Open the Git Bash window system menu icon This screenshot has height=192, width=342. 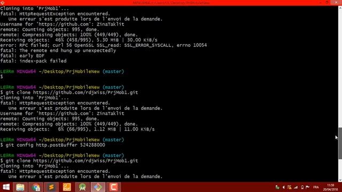[x=2, y=3]
